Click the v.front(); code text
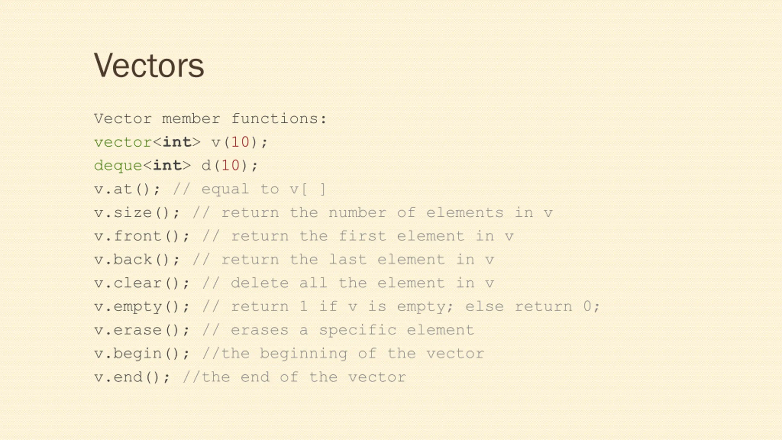 (x=142, y=236)
